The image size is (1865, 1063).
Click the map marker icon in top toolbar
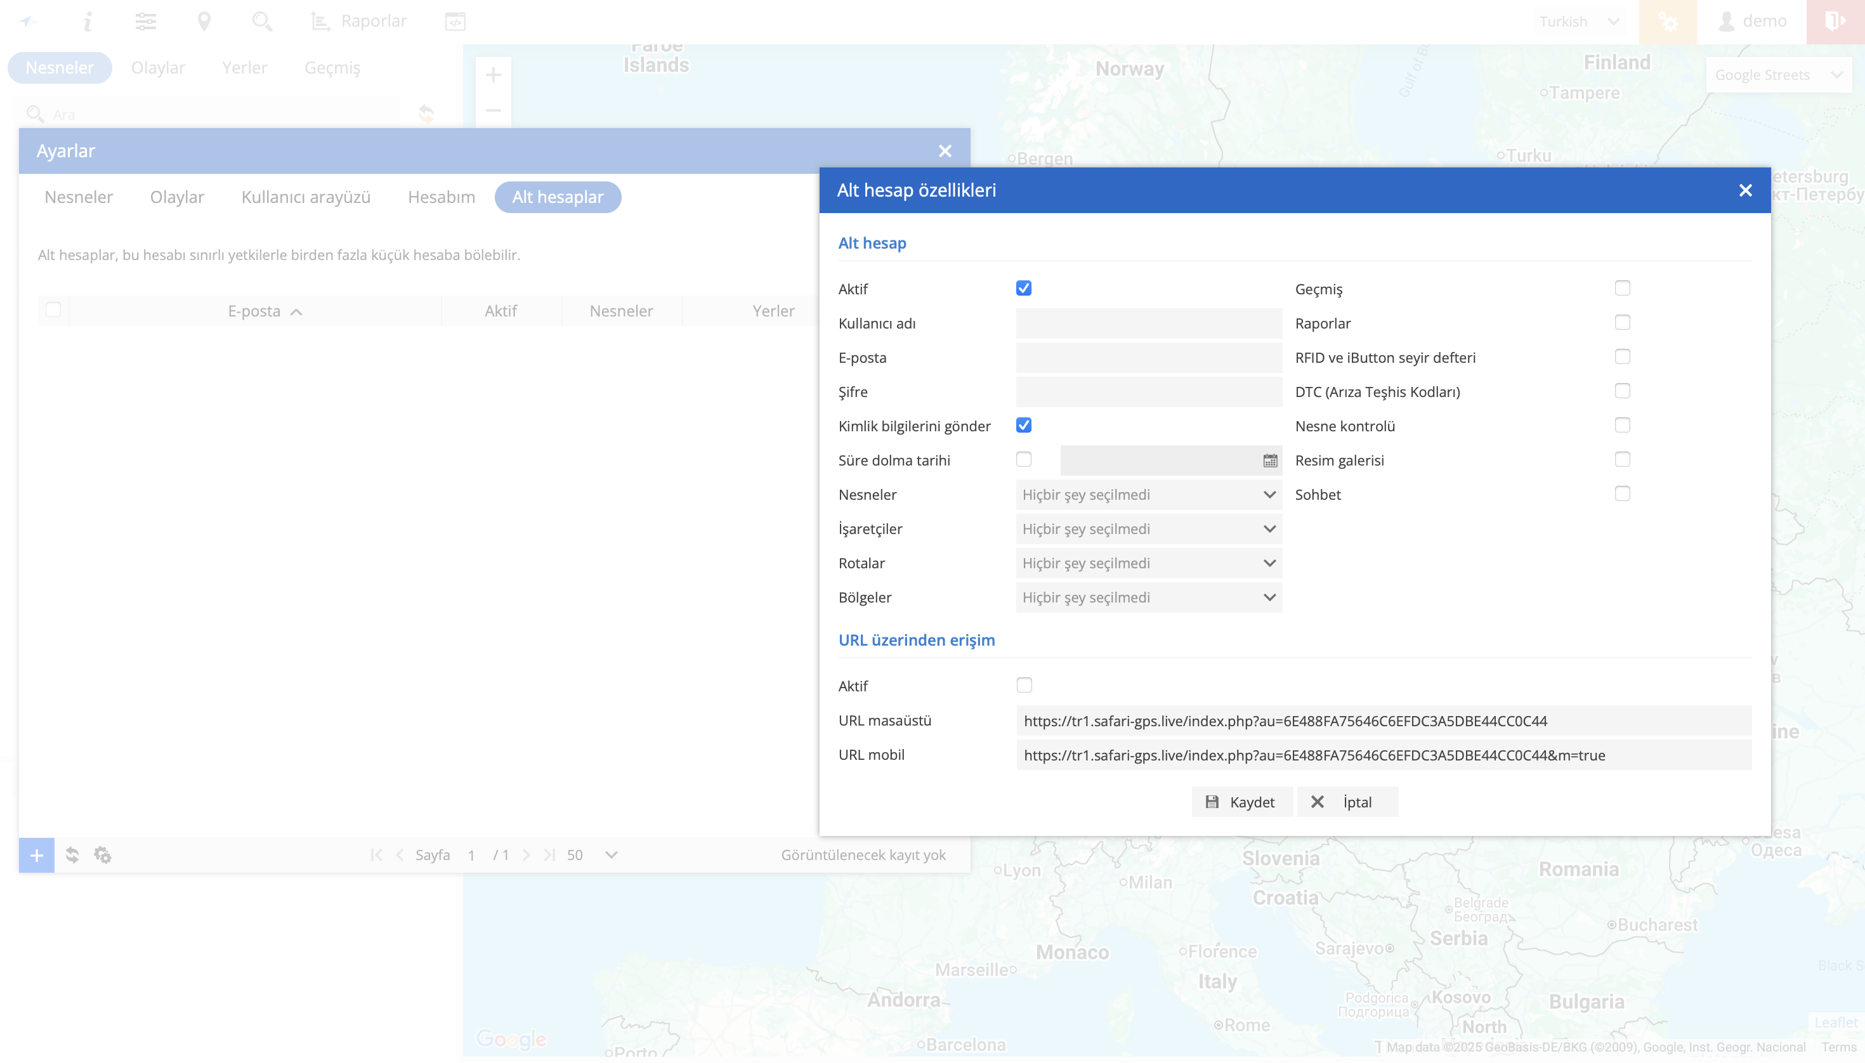(204, 22)
